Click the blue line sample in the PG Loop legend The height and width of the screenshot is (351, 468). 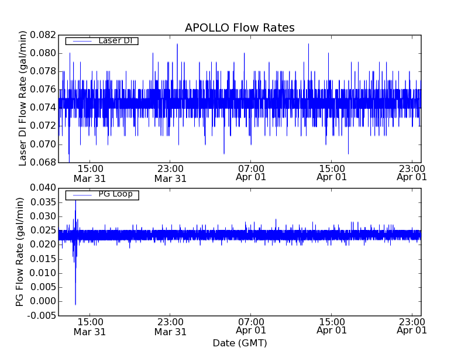click(x=82, y=195)
